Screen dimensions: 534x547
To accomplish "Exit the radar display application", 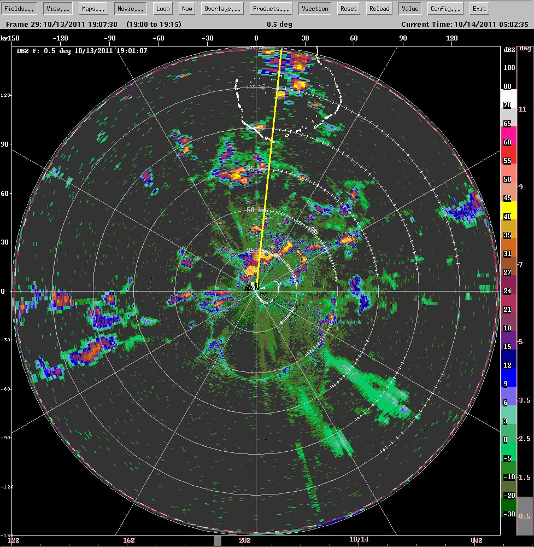I will 479,9.
